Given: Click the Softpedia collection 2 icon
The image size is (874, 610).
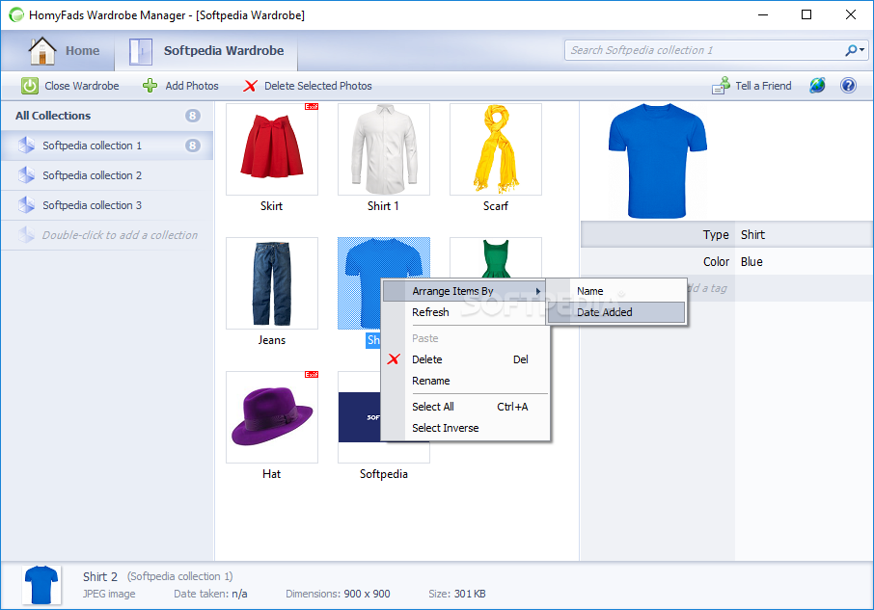Looking at the screenshot, I should coord(26,175).
